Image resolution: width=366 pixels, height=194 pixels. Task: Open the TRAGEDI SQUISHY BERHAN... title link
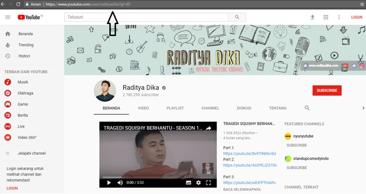click(x=249, y=124)
